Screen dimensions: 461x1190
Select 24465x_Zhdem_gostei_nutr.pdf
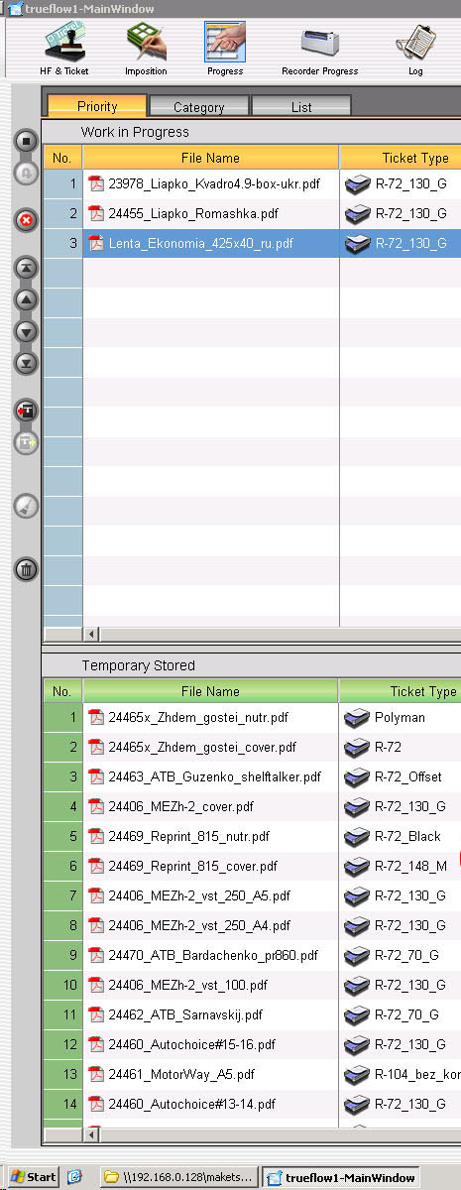click(198, 717)
